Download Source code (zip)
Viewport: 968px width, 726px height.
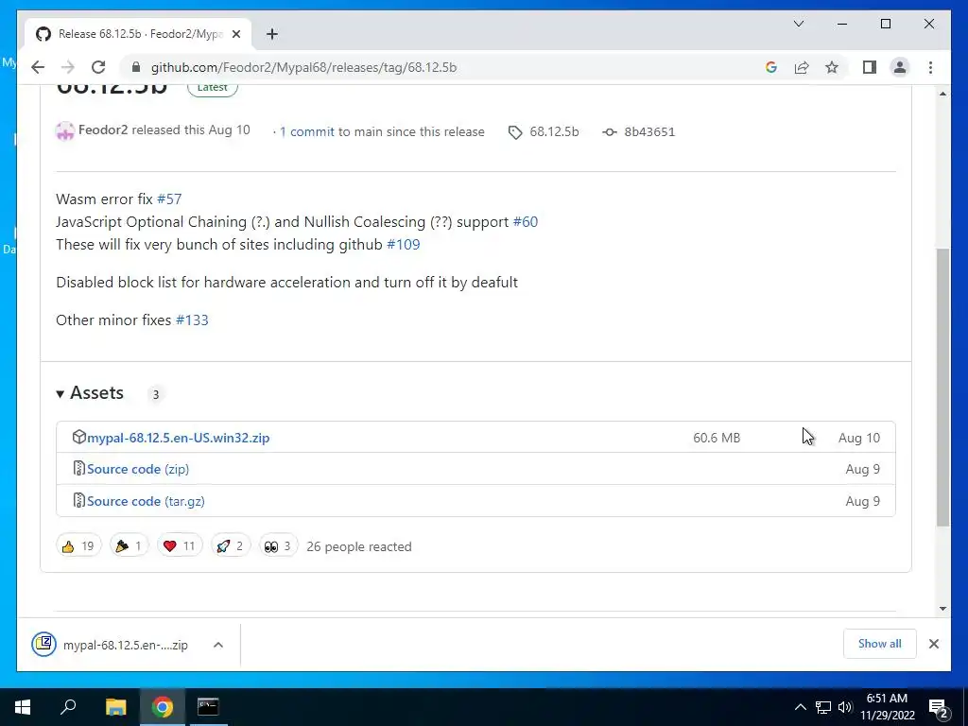tap(138, 469)
